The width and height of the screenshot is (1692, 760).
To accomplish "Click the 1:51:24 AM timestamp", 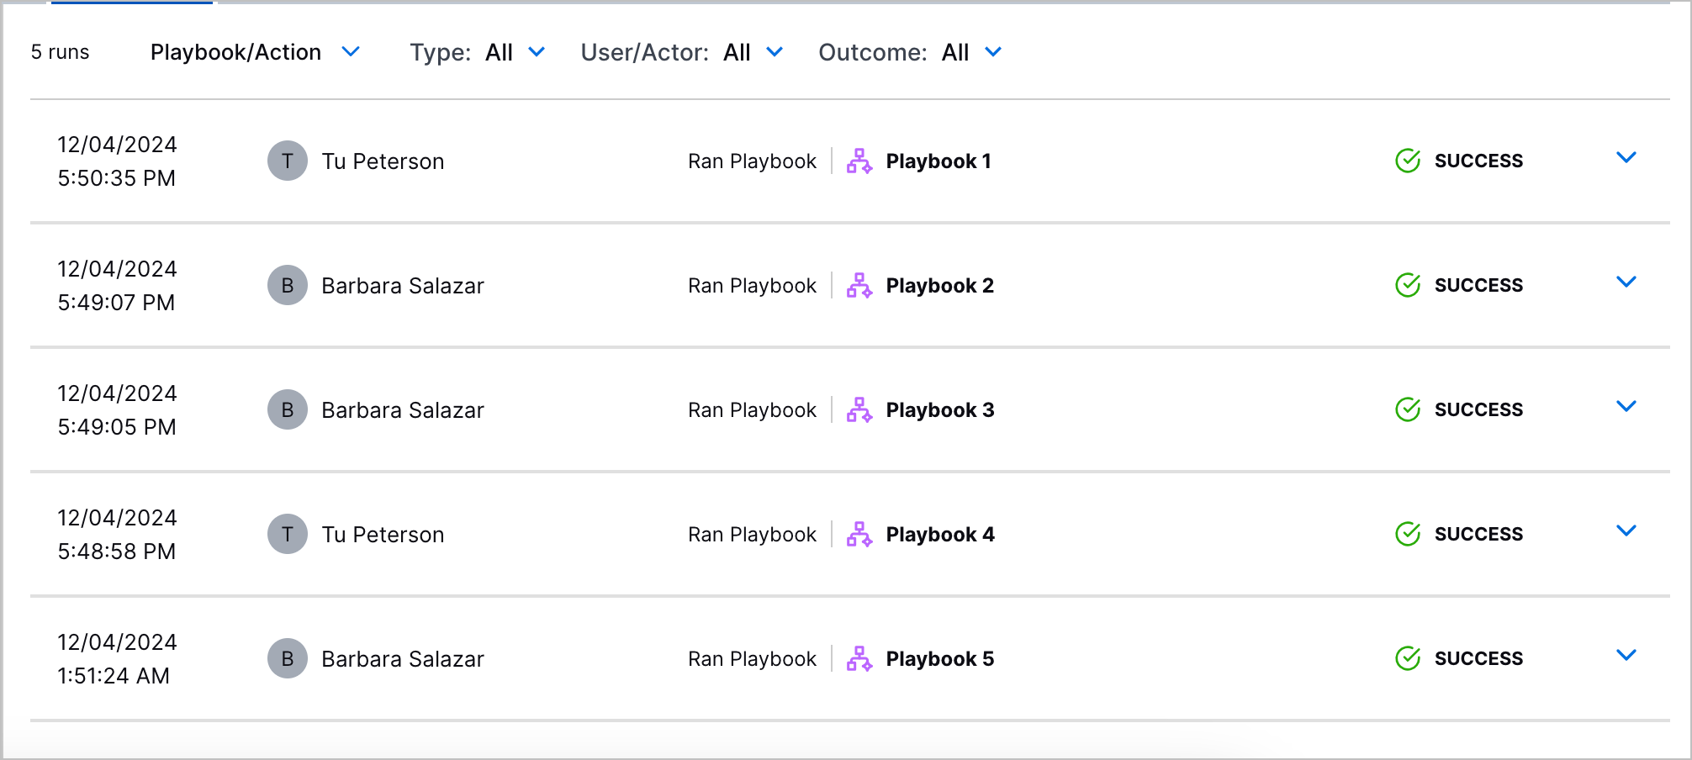I will click(x=114, y=675).
